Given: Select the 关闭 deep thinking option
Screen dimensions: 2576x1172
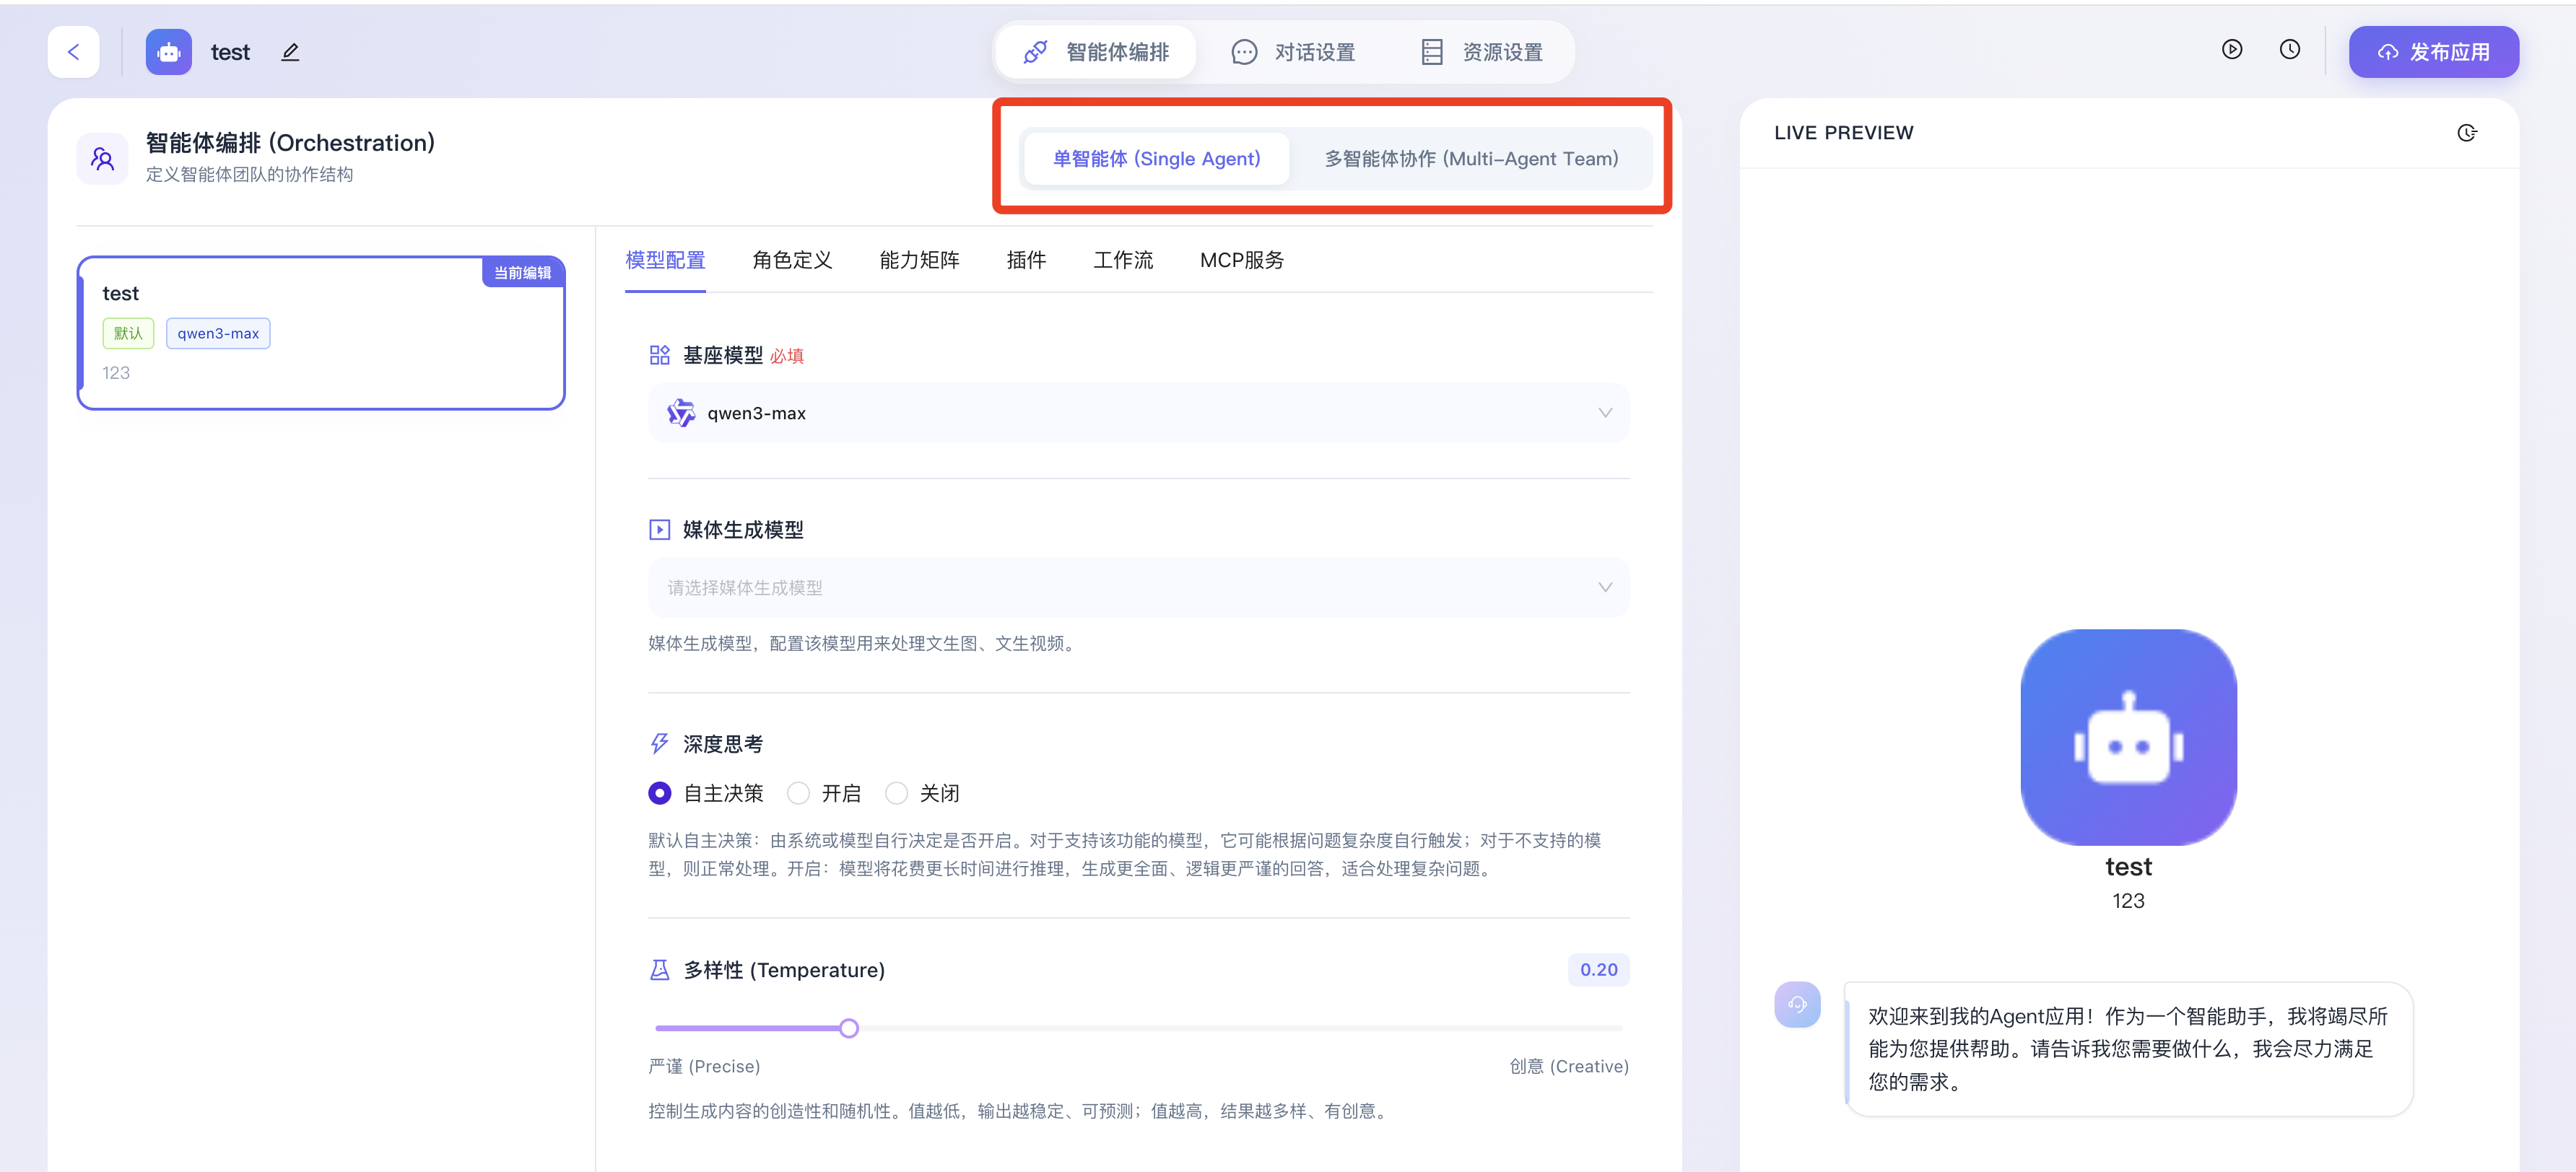Looking at the screenshot, I should pyautogui.click(x=896, y=793).
